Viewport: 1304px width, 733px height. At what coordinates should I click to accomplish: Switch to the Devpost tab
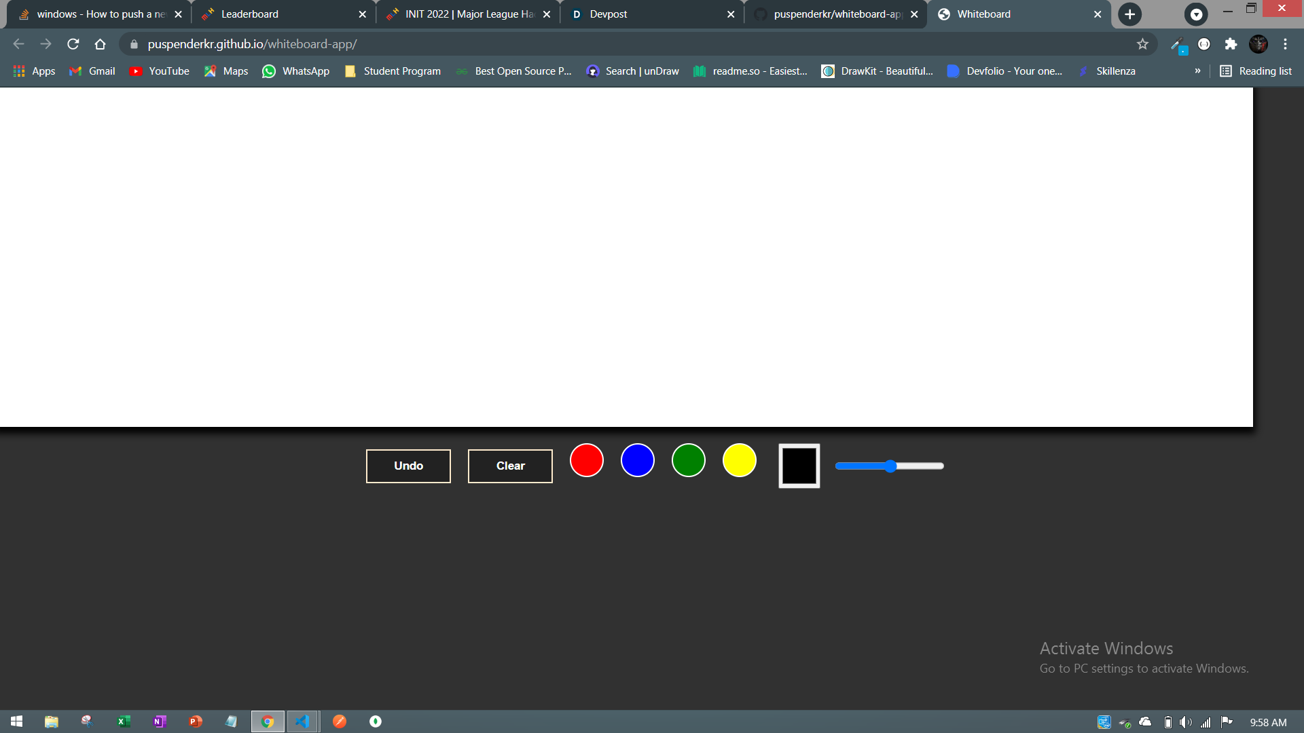[x=608, y=14]
